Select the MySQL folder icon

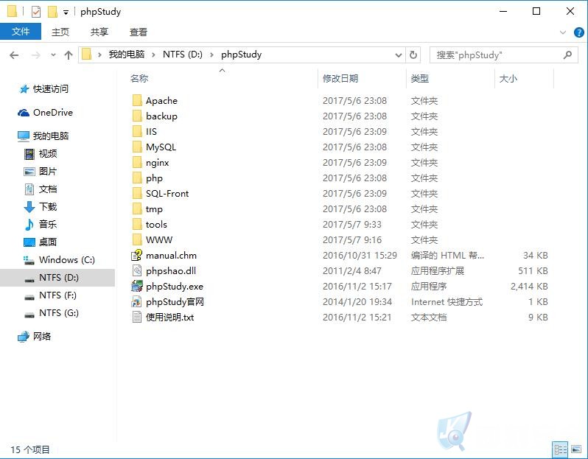pos(137,147)
